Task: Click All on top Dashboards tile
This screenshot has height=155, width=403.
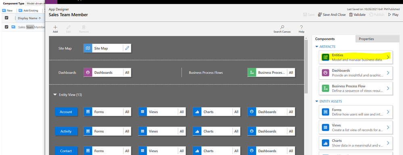Action: [x=127, y=72]
